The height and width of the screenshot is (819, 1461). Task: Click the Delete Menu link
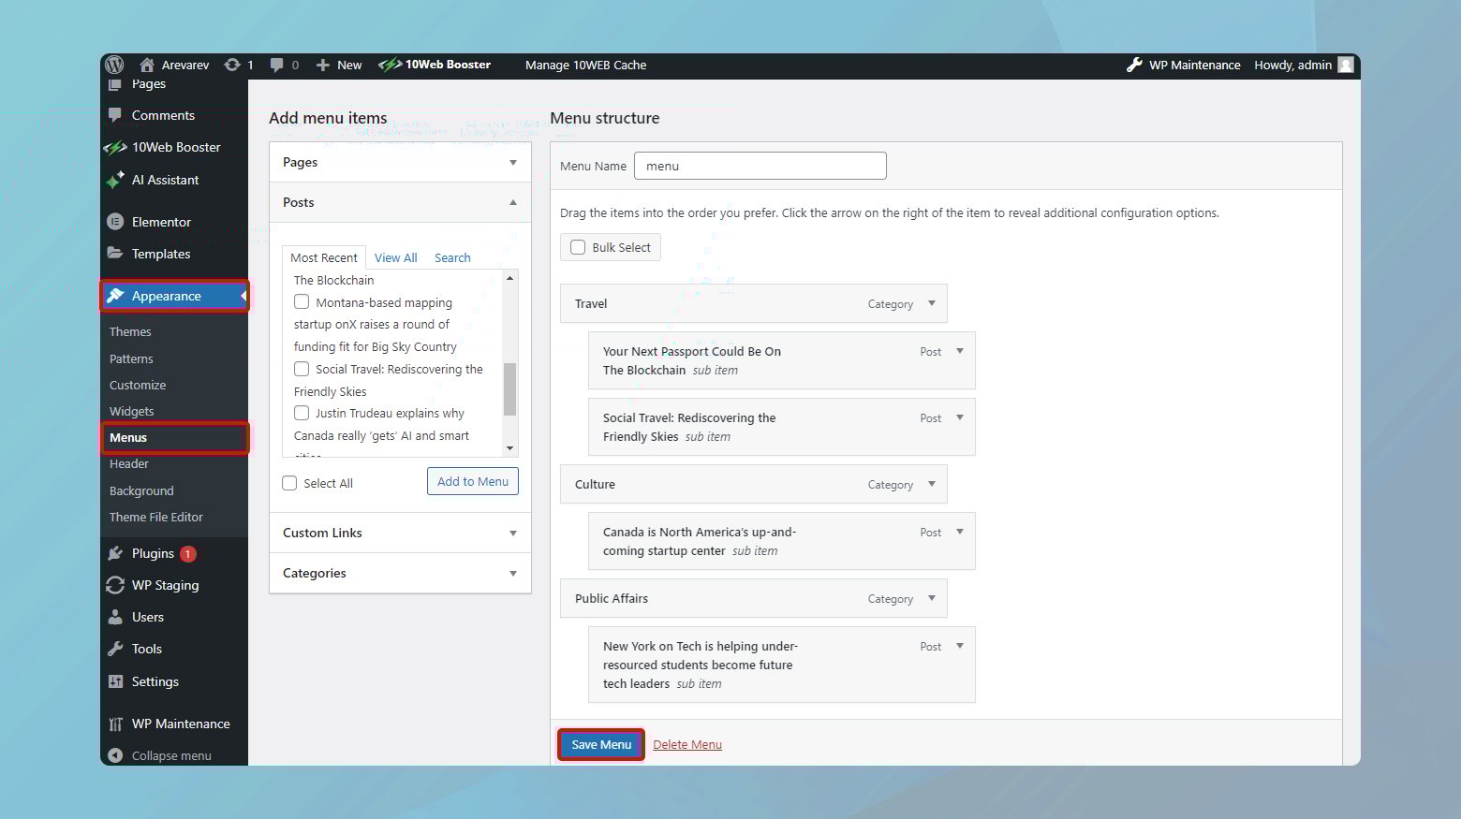tap(687, 744)
